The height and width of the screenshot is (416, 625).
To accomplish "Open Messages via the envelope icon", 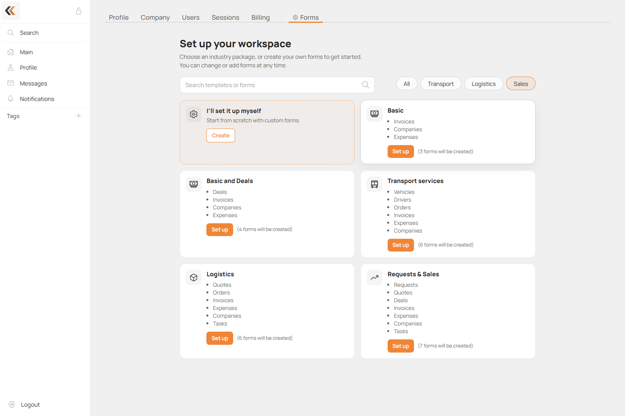I will tap(10, 83).
